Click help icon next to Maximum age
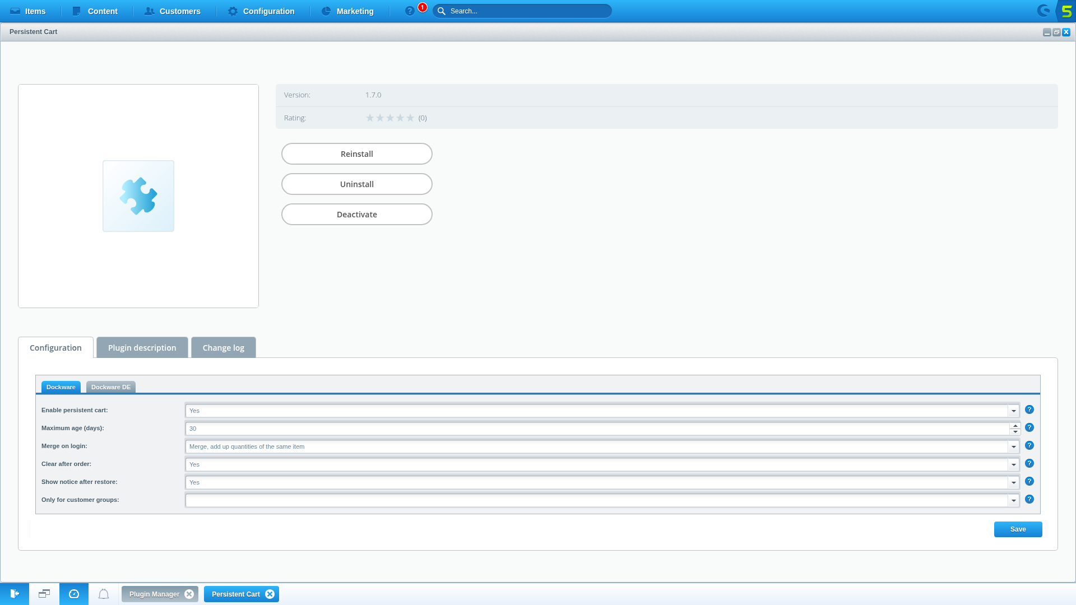The height and width of the screenshot is (605, 1076). point(1029,428)
